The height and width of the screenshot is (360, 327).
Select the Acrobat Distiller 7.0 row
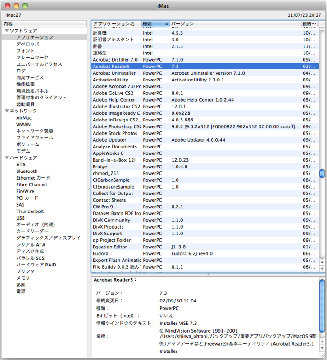click(x=205, y=60)
